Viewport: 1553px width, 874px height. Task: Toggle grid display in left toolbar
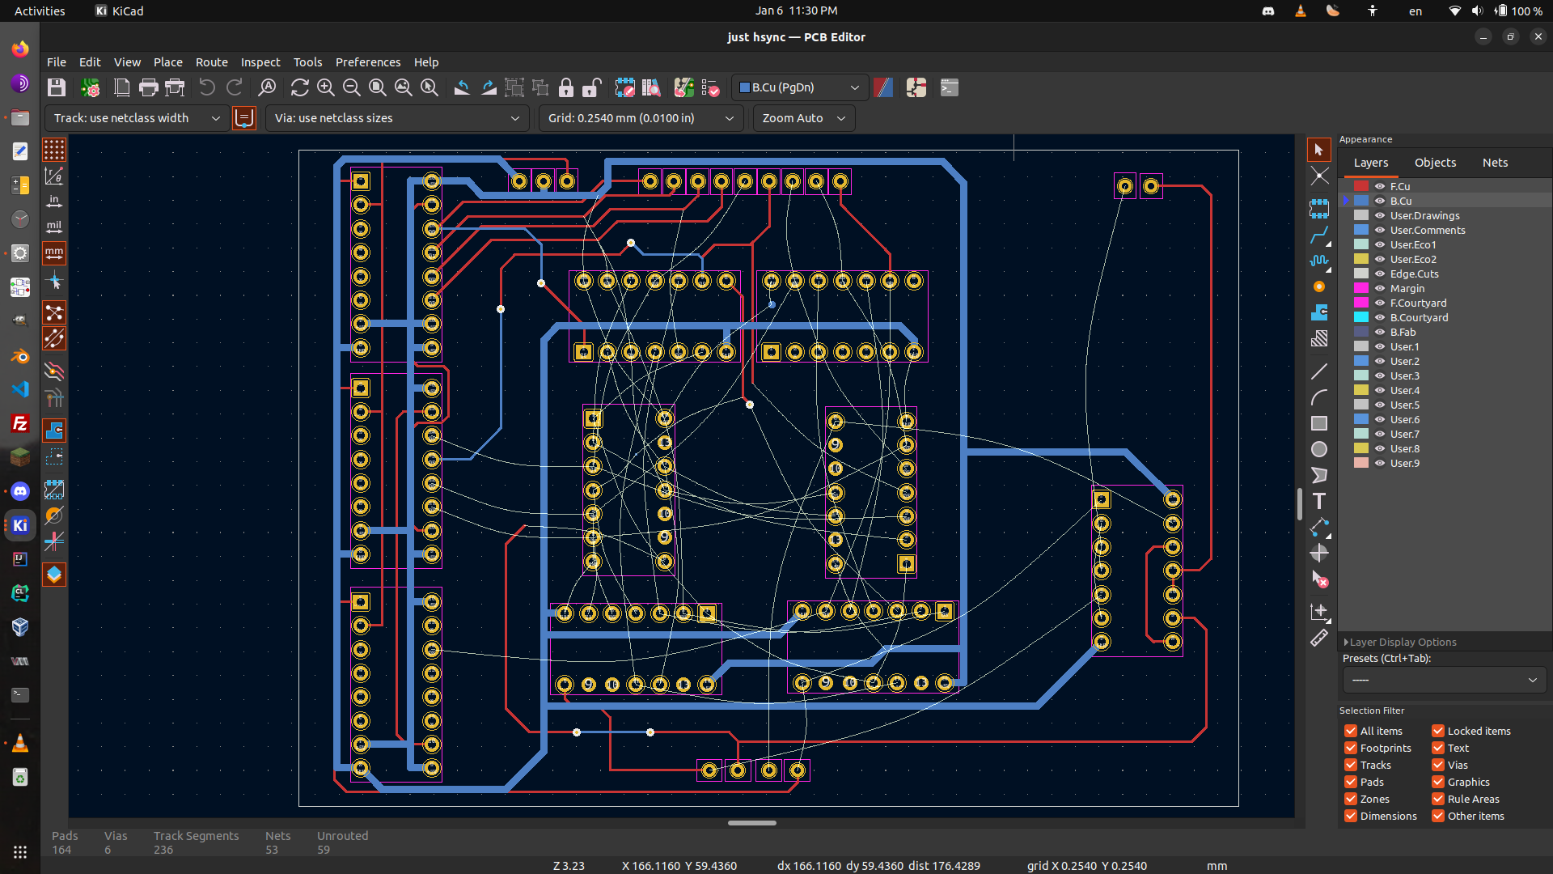[x=54, y=150]
